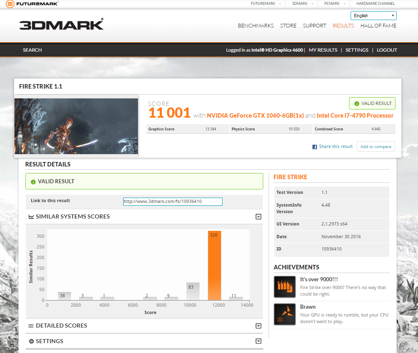Click the Physics Score value 10 550
Screen dimensions: 418x353
(x=294, y=129)
